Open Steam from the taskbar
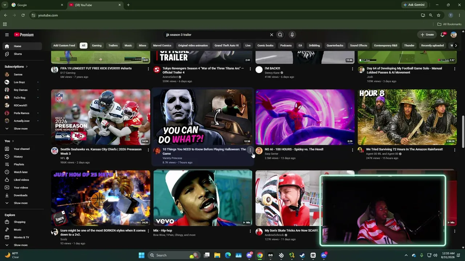 [x=302, y=255]
